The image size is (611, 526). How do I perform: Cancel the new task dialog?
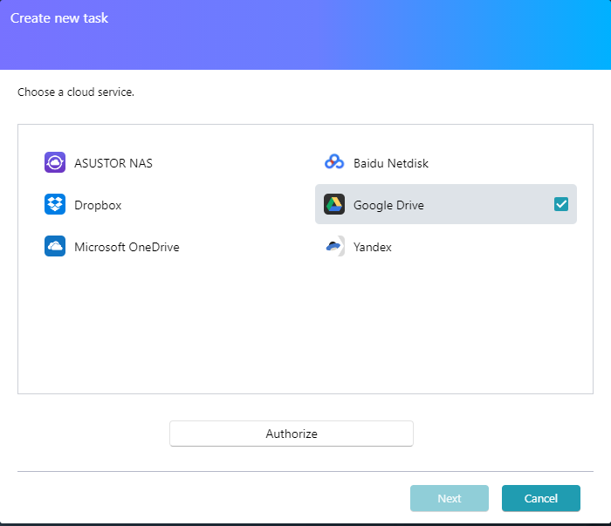(541, 498)
